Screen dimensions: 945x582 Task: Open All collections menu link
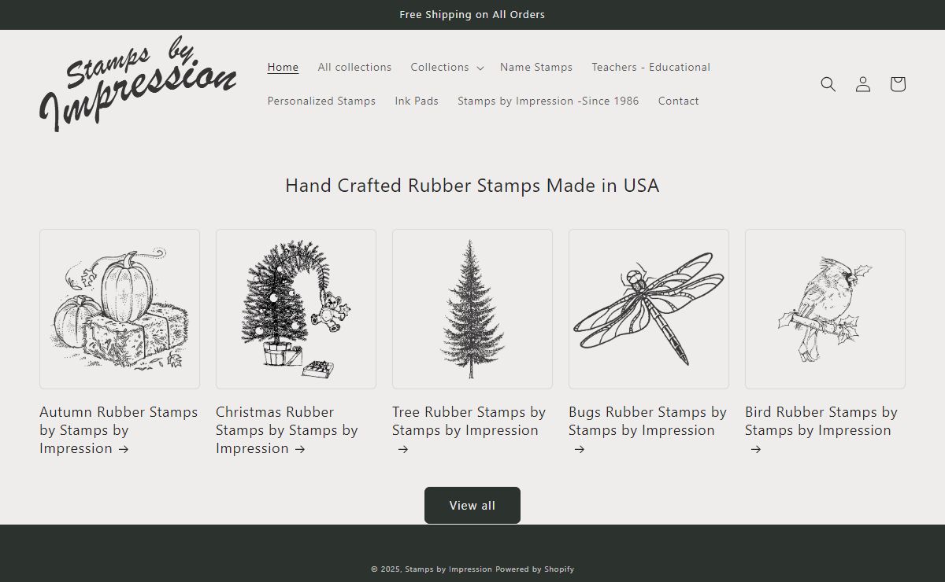pos(354,68)
